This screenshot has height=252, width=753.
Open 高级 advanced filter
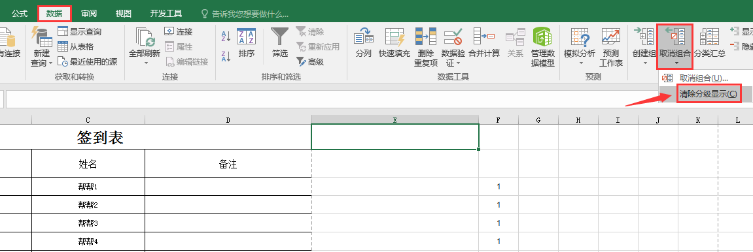[309, 61]
